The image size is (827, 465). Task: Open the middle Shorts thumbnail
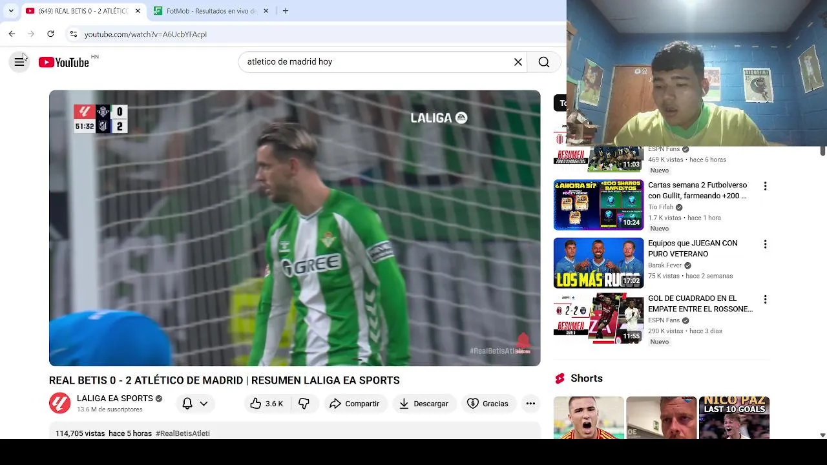tap(662, 418)
